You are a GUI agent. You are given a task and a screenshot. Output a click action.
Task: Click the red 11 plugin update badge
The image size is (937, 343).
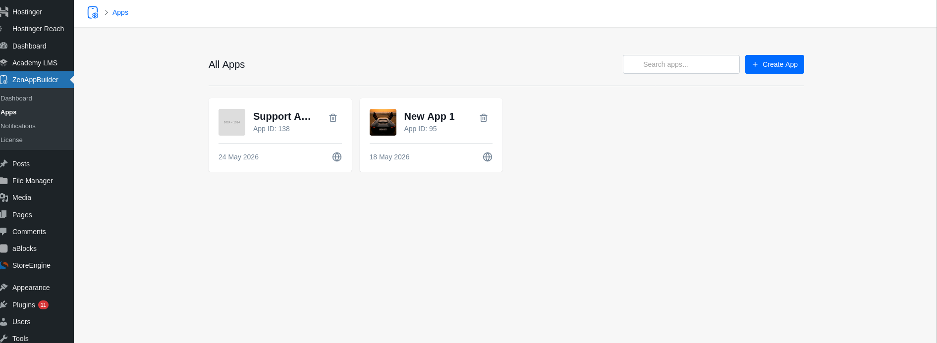(44, 305)
